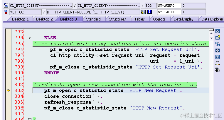Image resolution: width=224 pixels, height=120 pixels.
Task: Click the New Tool icon with yellow star
Action: pos(218,37)
